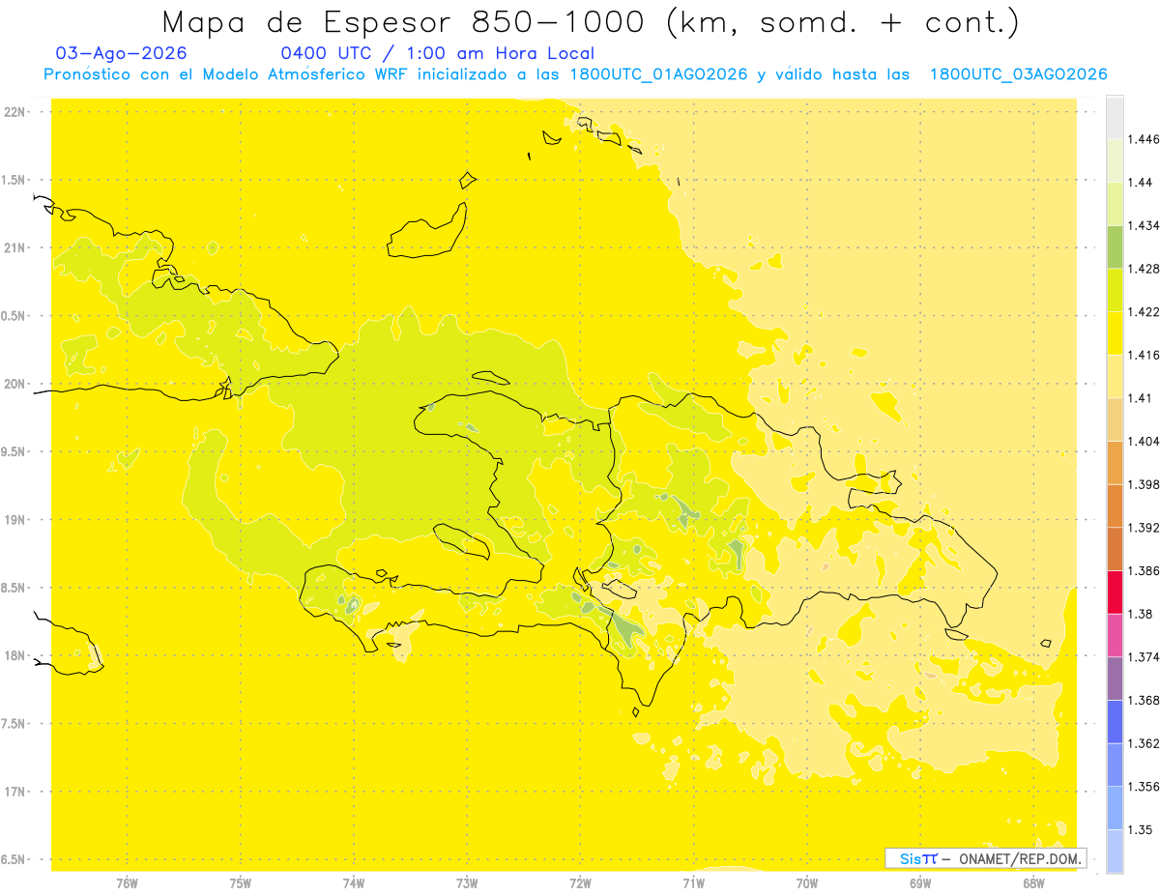
Task: Click the '8.5N' latitude axis label
Action: [14, 588]
